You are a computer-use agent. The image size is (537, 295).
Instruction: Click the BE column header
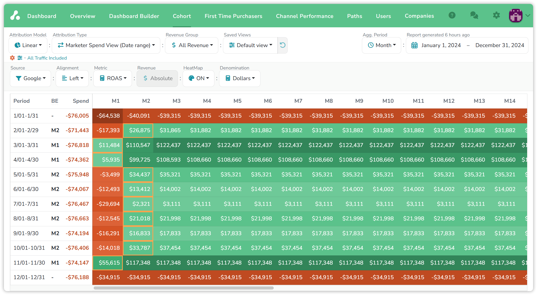55,101
